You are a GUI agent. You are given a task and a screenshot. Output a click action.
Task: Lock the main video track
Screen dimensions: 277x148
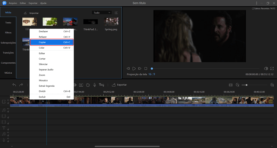[x=8, y=103]
